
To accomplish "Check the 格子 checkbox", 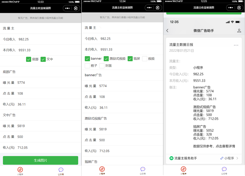I will point(87,66).
